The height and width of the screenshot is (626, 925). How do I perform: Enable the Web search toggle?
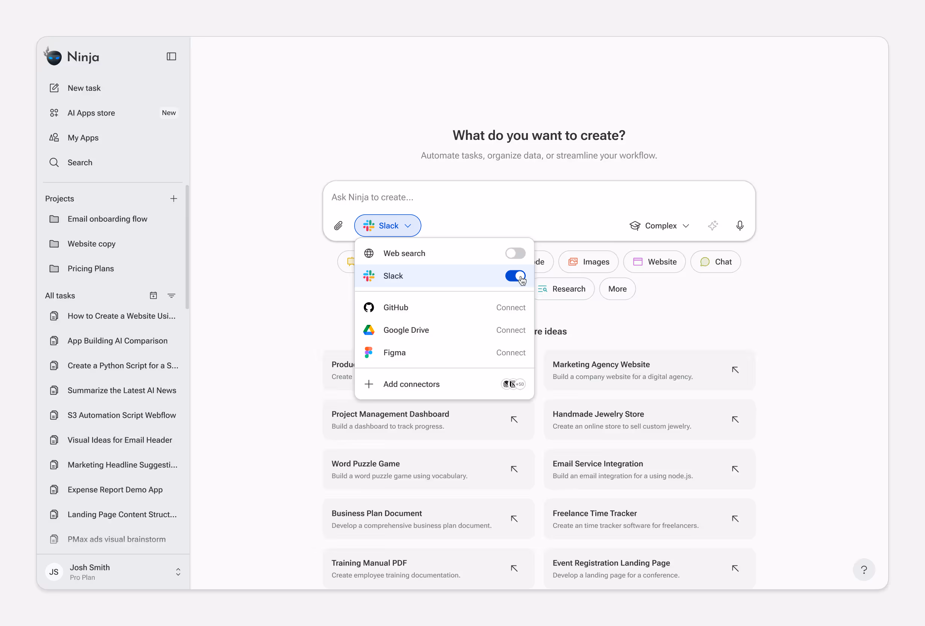coord(515,253)
